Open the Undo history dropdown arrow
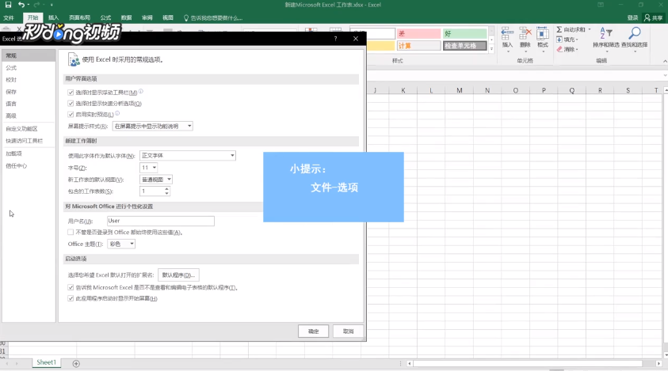This screenshot has height=371, width=668. point(28,5)
